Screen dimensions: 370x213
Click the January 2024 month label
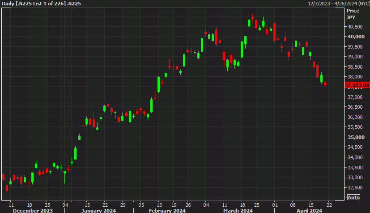point(98,210)
